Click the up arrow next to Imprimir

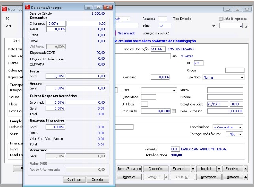pos(218,169)
